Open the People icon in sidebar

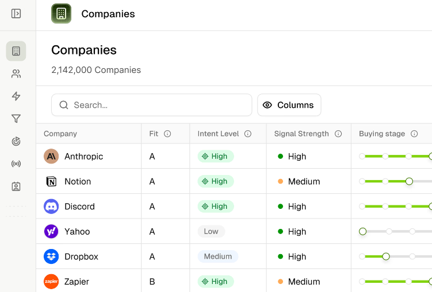point(16,73)
